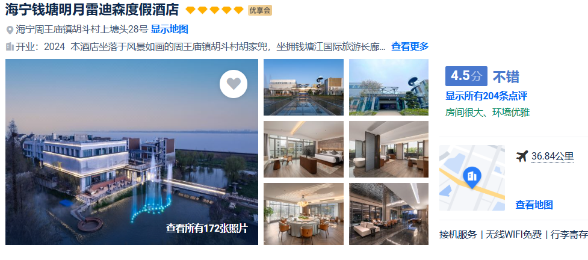
Task: Click the 36.84公里 airport distance text
Action: point(552,156)
